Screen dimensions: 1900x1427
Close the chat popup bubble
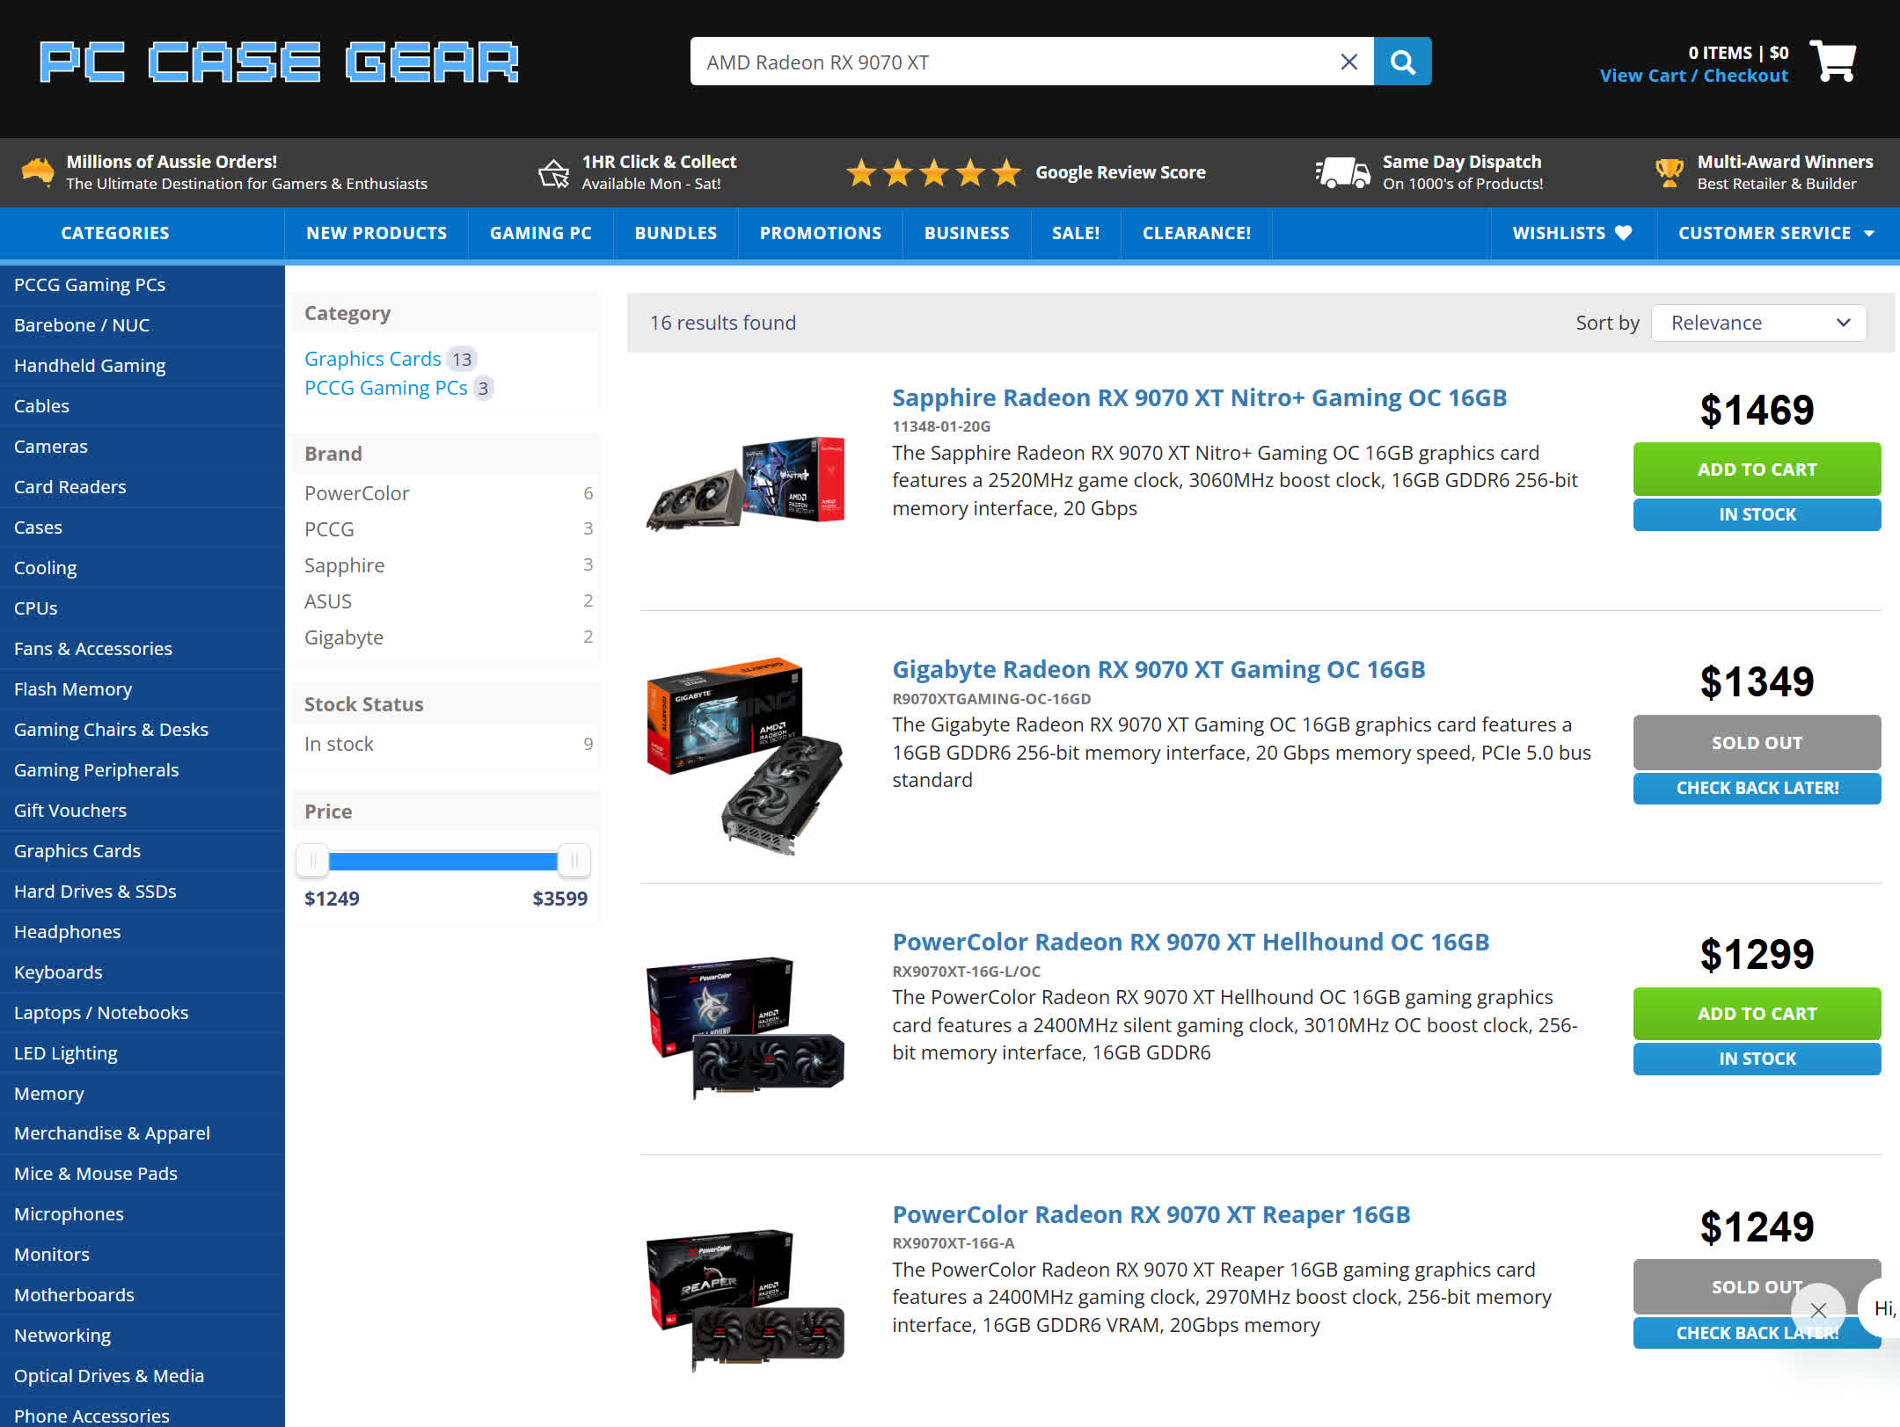(x=1817, y=1310)
